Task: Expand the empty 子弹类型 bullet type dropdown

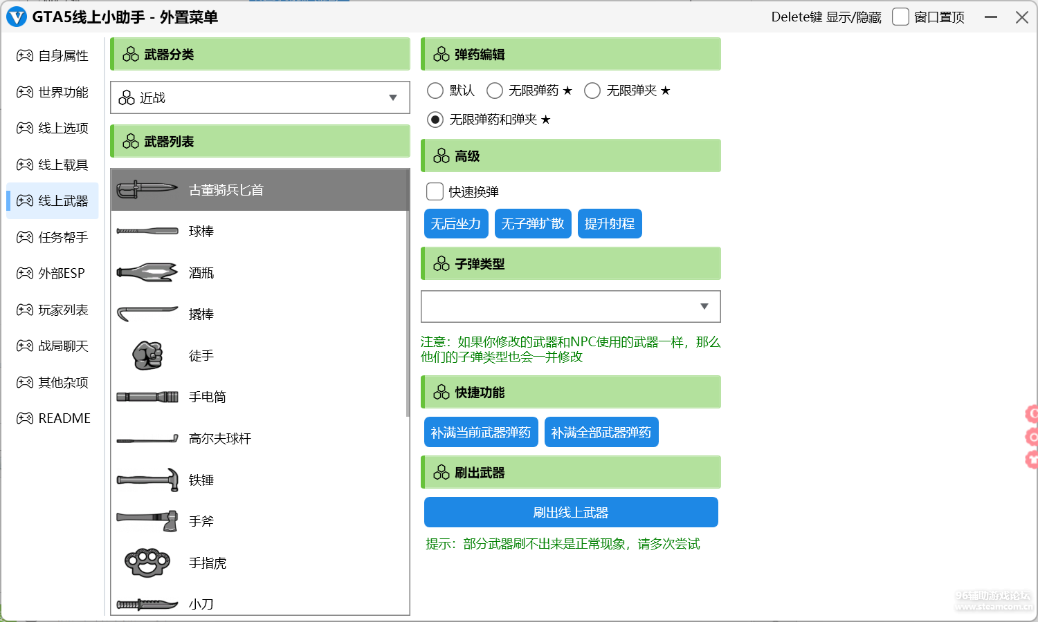Action: [x=570, y=306]
